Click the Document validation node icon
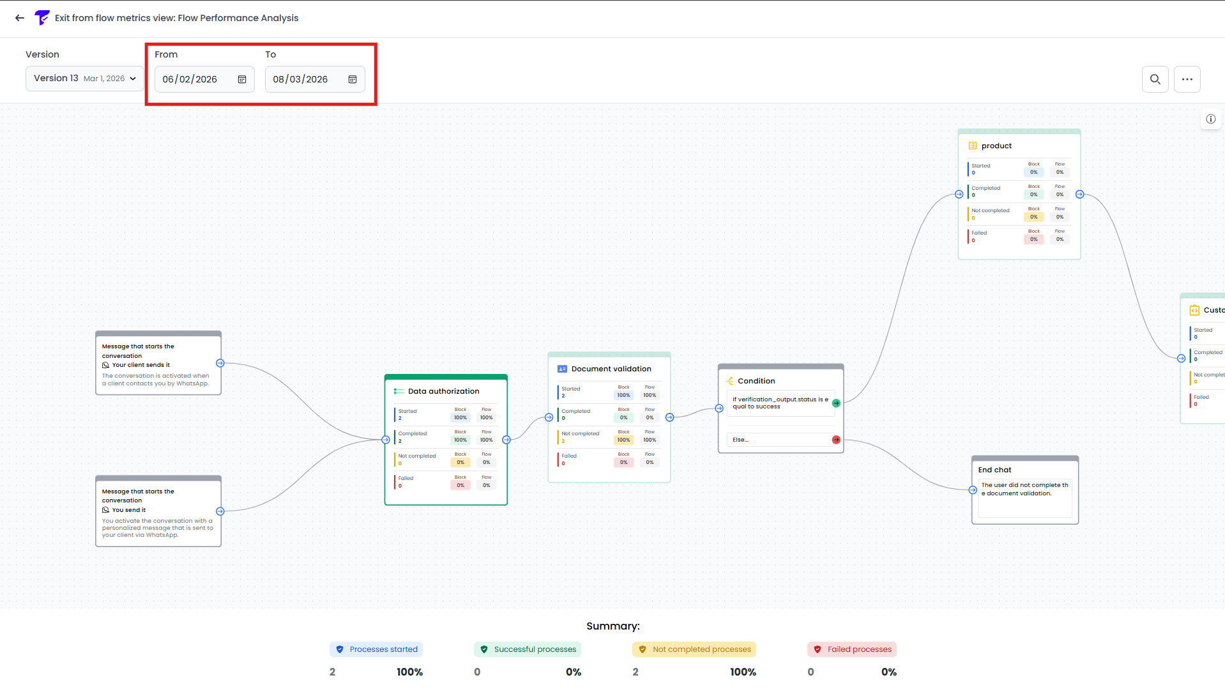The height and width of the screenshot is (689, 1225). coord(561,368)
